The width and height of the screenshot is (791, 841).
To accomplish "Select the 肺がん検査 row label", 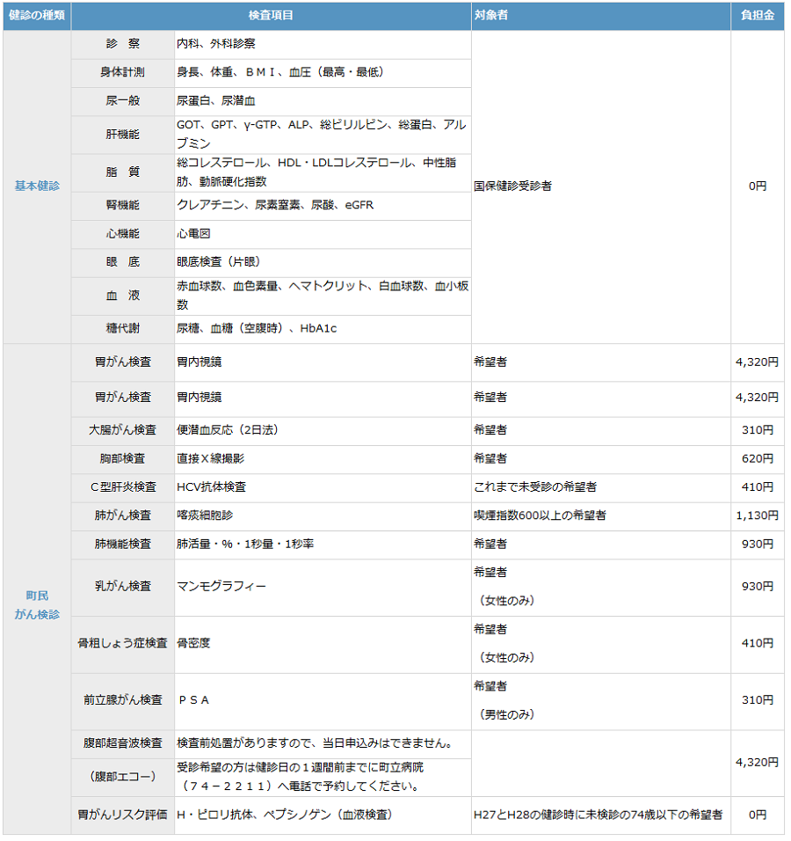I will (x=123, y=517).
